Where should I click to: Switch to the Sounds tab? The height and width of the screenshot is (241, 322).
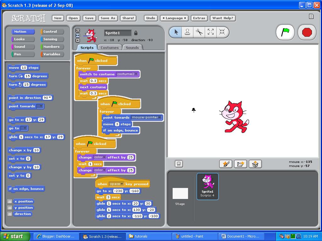click(132, 48)
